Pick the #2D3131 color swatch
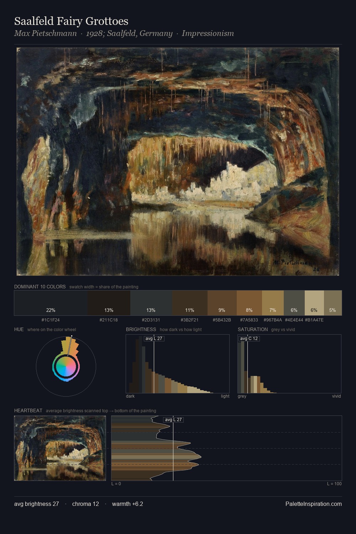Viewport: 356px width, 534px height. tap(151, 303)
